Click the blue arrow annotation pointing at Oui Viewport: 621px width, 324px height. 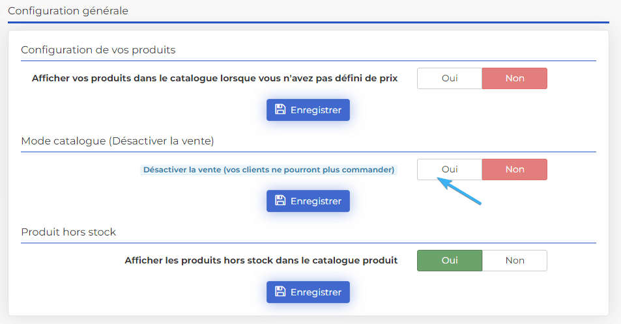point(459,191)
